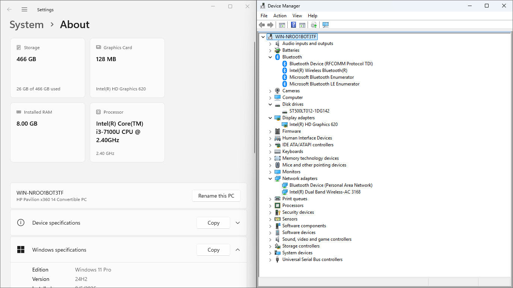513x288 pixels.
Task: Collapse the Bluetooth device category
Action: 270,57
